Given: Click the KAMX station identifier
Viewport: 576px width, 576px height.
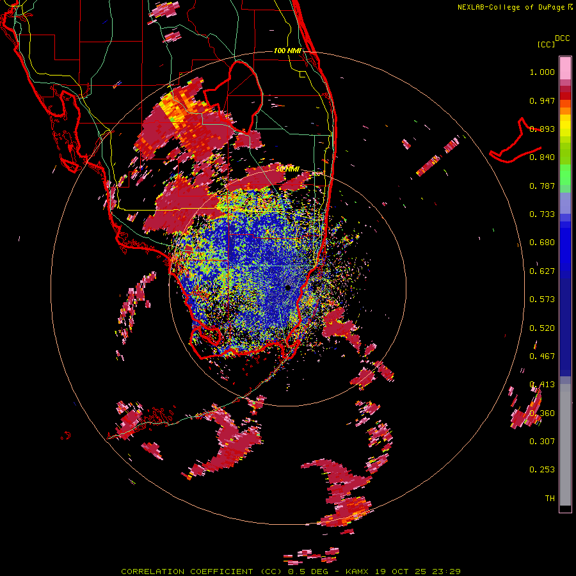Looking at the screenshot, I should (358, 572).
